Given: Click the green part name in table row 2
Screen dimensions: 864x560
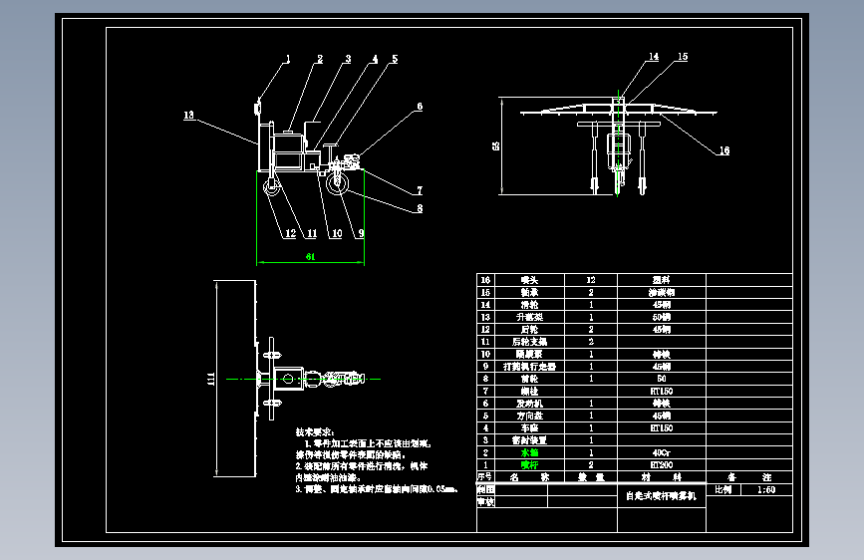Looking at the screenshot, I should pos(529,452).
